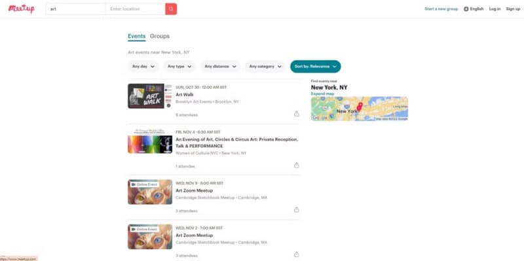This screenshot has width=524, height=261.
Task: Click the Enter location input field
Action: [x=136, y=9]
